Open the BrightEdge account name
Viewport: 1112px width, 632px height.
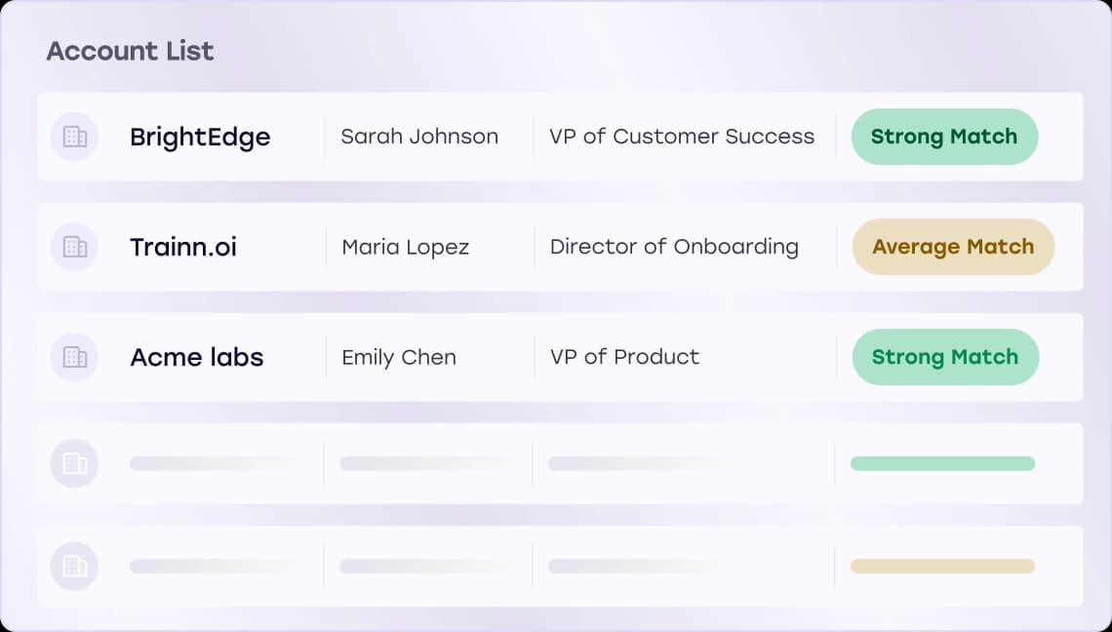(x=200, y=137)
